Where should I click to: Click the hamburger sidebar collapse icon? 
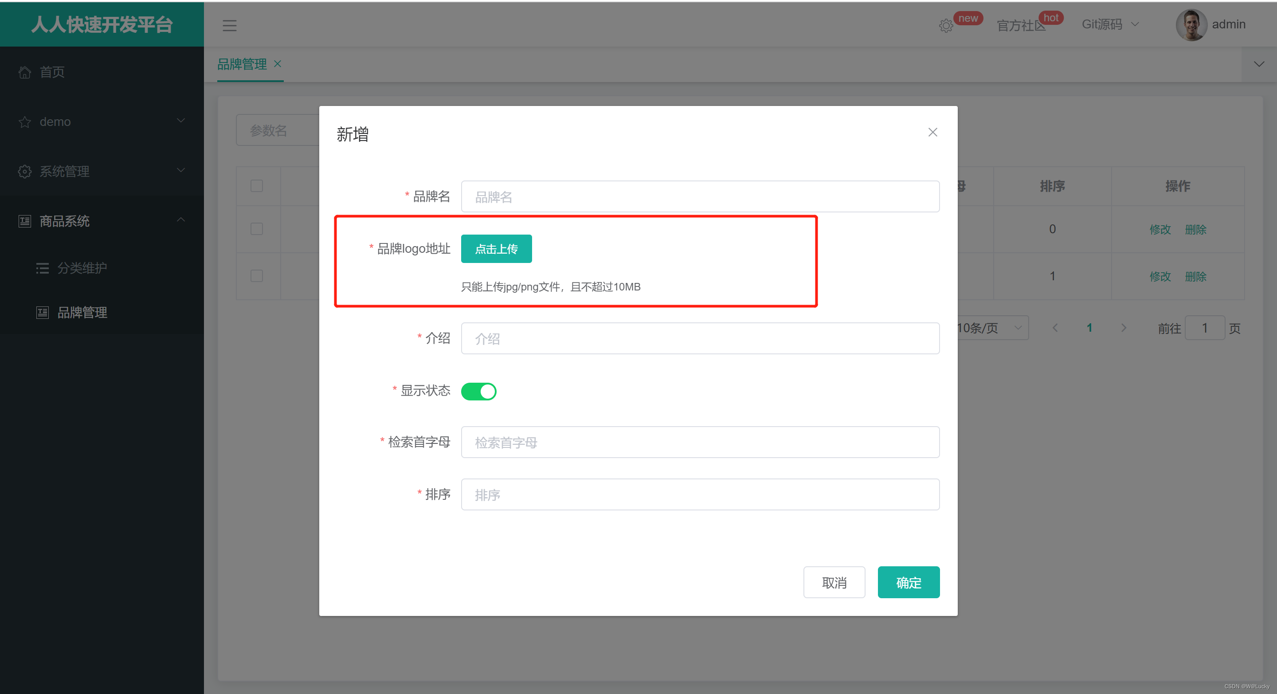pos(229,25)
